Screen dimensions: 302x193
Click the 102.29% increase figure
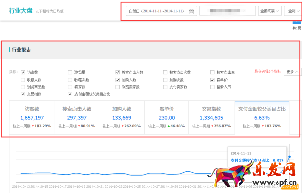pos(43,126)
